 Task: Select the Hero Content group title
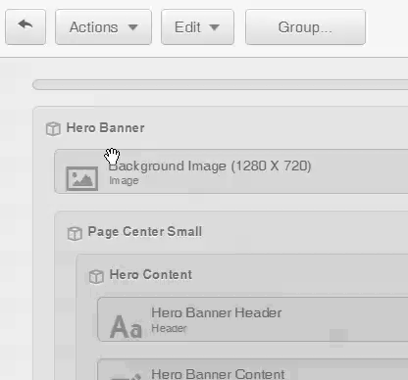151,275
